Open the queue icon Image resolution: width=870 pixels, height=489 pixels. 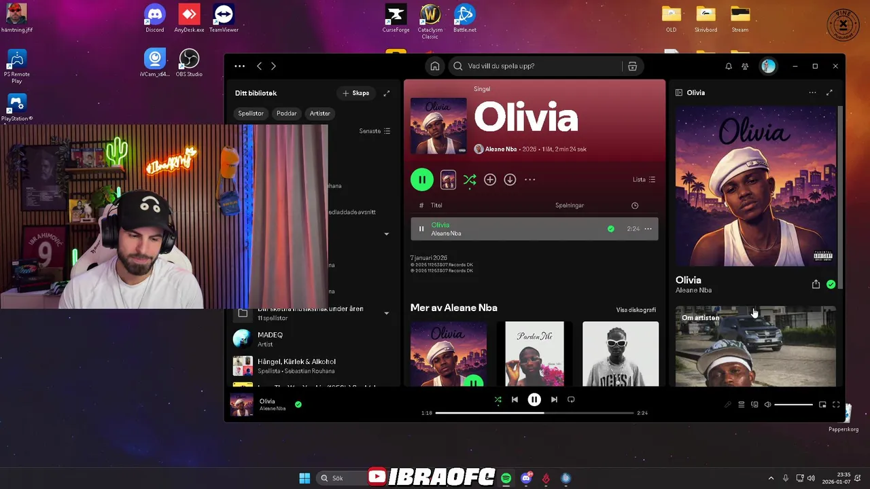pyautogui.click(x=741, y=405)
